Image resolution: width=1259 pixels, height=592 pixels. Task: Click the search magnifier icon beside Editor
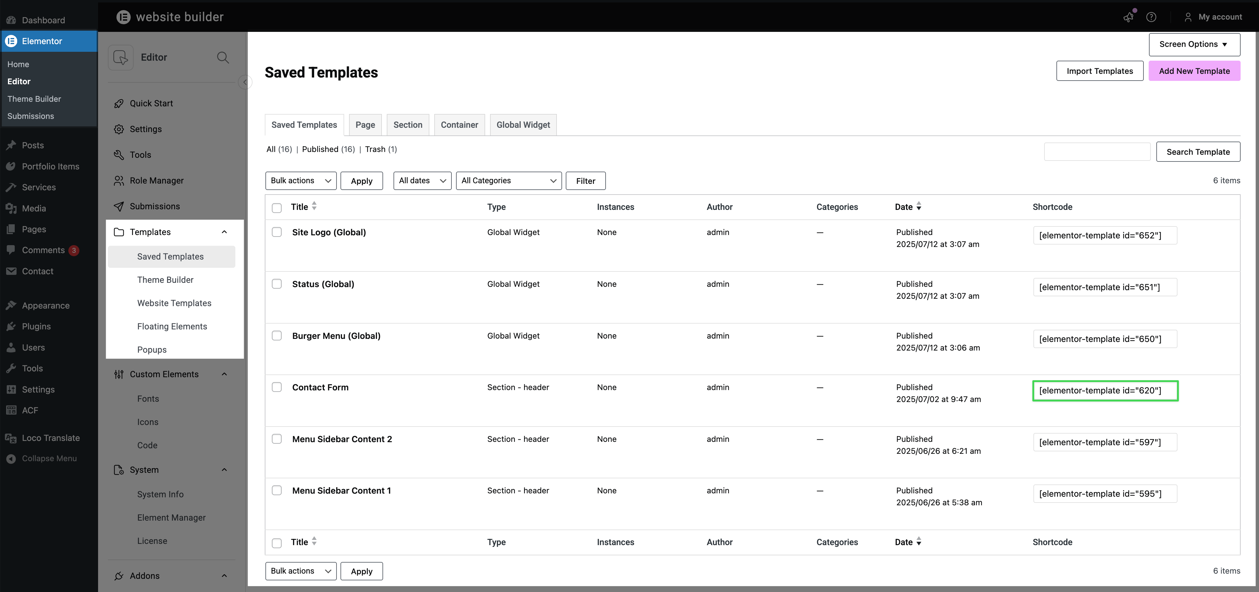223,58
